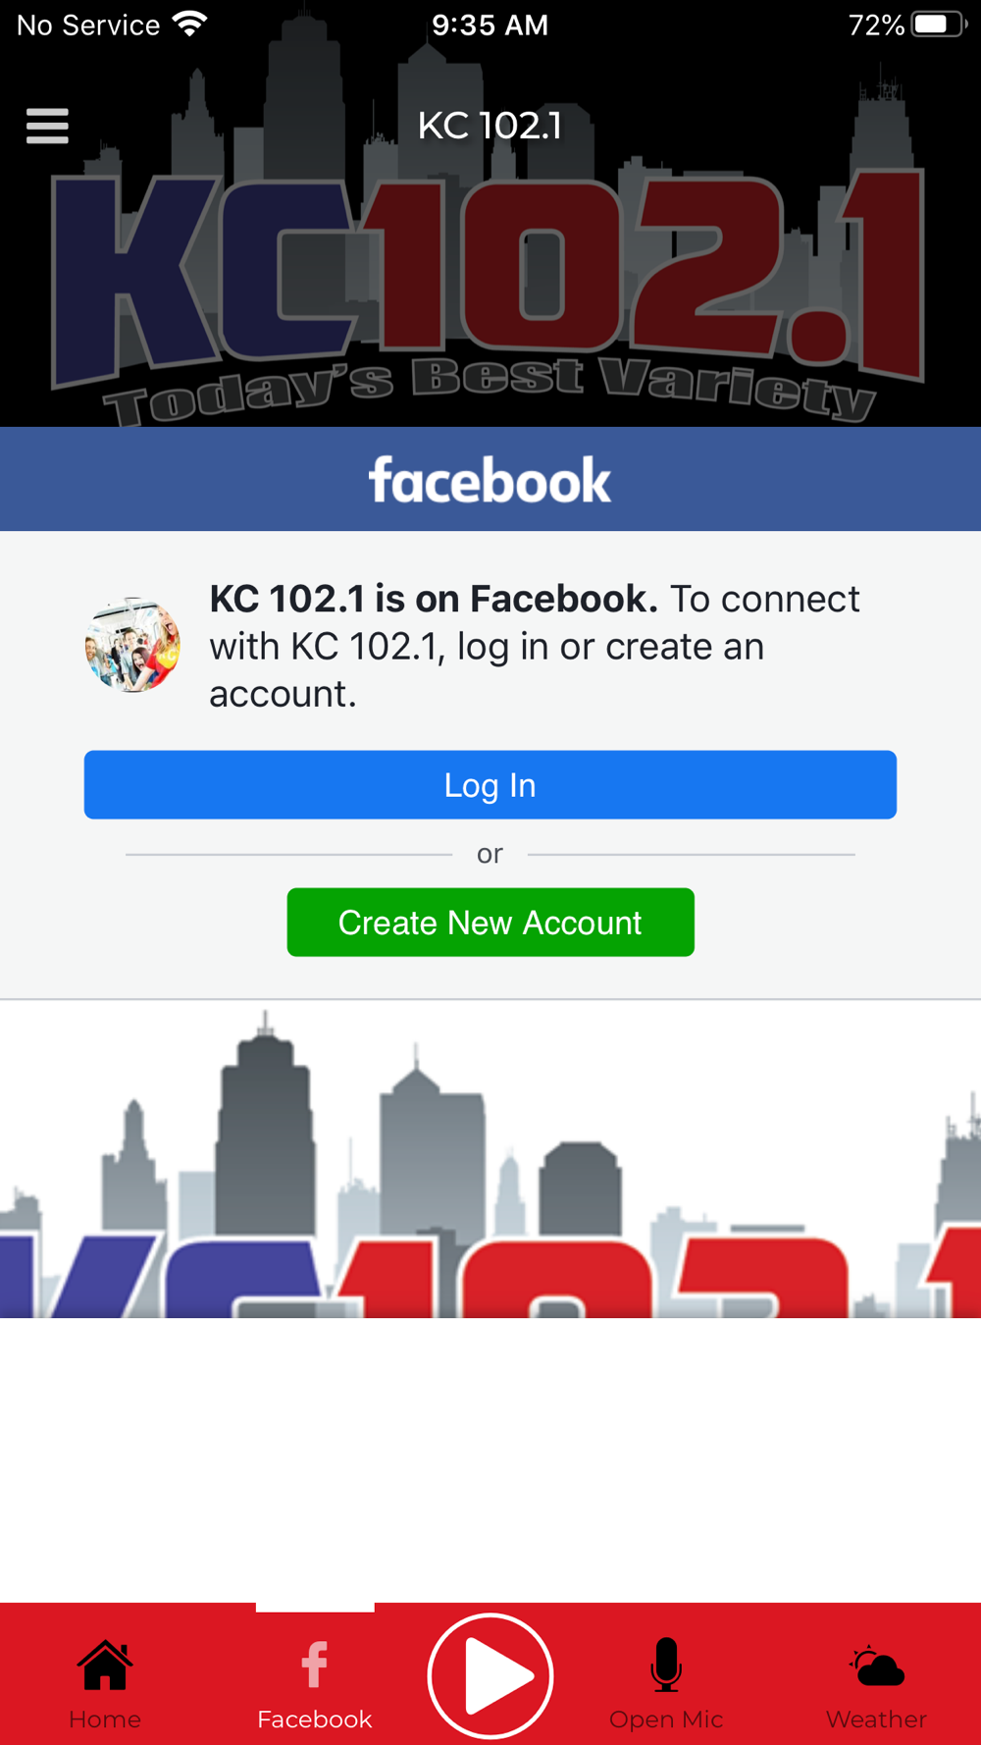
Task: Tap the Today's Best Variety banner logo
Action: click(489, 294)
